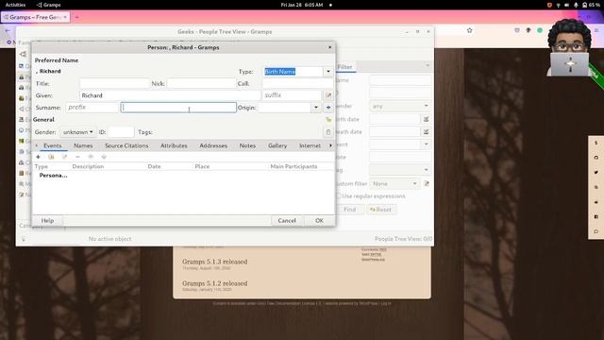Viewport: 604px width, 340px height.
Task: Open gender 'any' dropdown in Filter sidebar
Action: pyautogui.click(x=400, y=106)
